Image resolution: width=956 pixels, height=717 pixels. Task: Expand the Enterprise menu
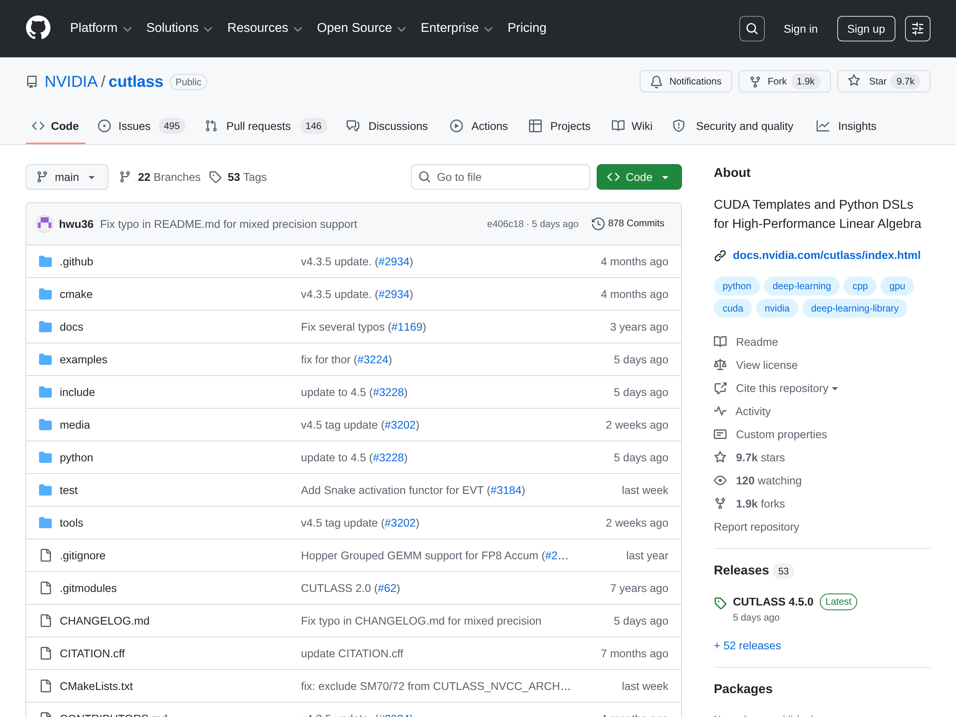(456, 28)
